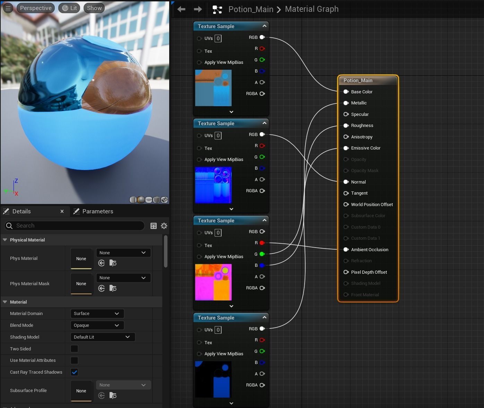Open the viewport hamburger options menu
Viewport: 484px width, 408px height.
pos(8,8)
